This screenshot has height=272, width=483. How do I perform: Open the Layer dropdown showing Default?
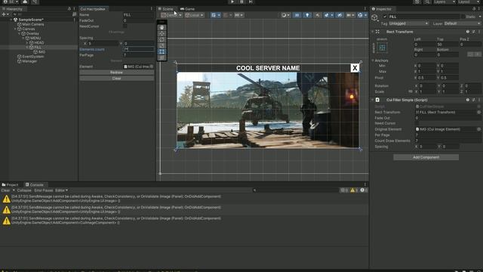(463, 23)
